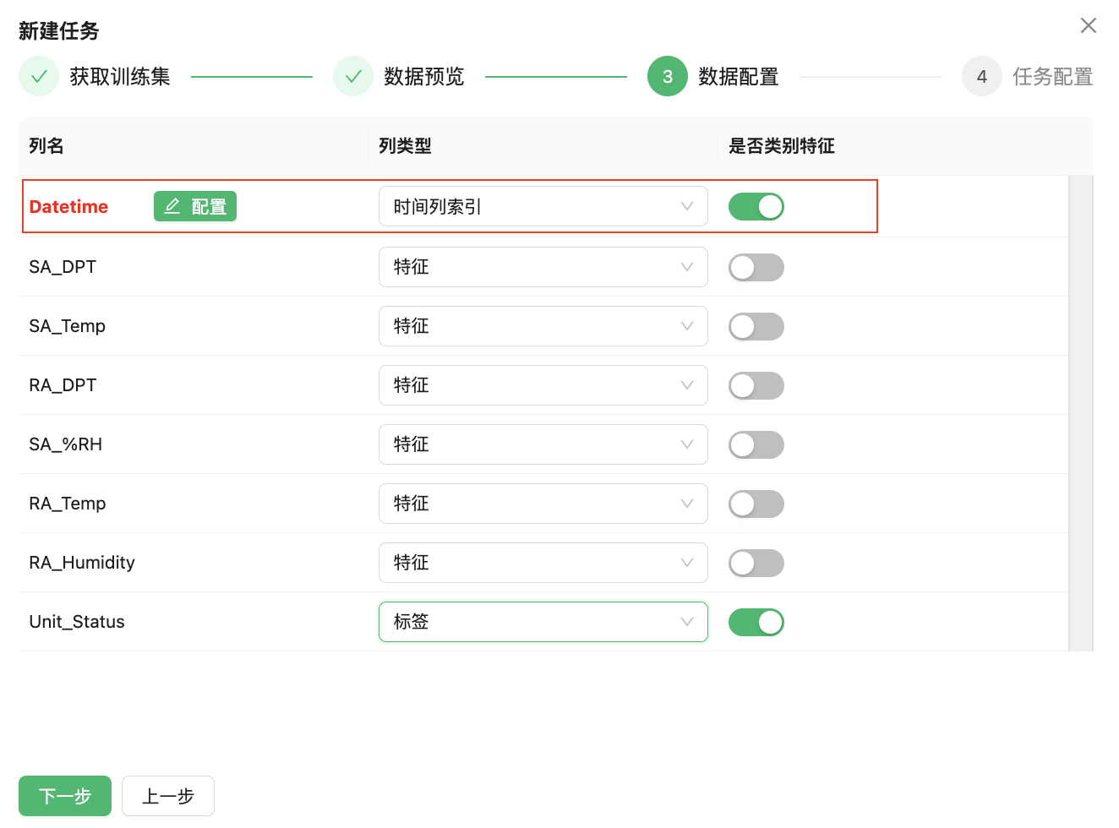Click step 3 数据配置 circle icon

click(668, 77)
